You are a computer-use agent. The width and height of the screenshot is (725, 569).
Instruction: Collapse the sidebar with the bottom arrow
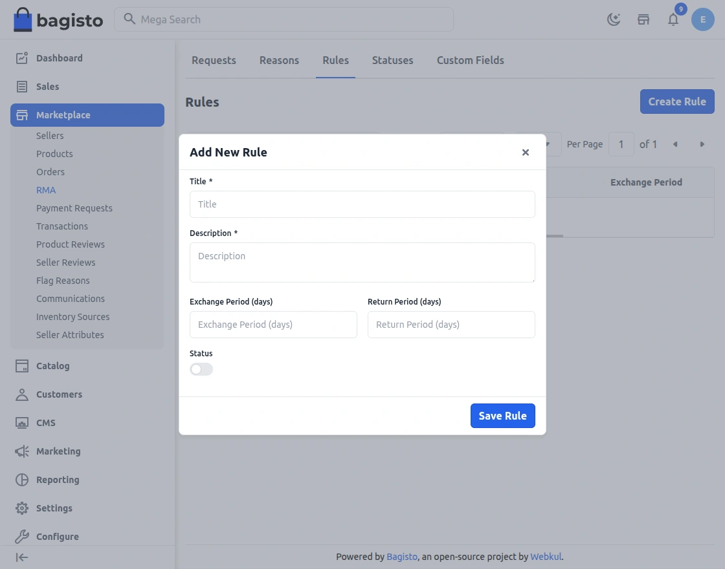point(22,557)
